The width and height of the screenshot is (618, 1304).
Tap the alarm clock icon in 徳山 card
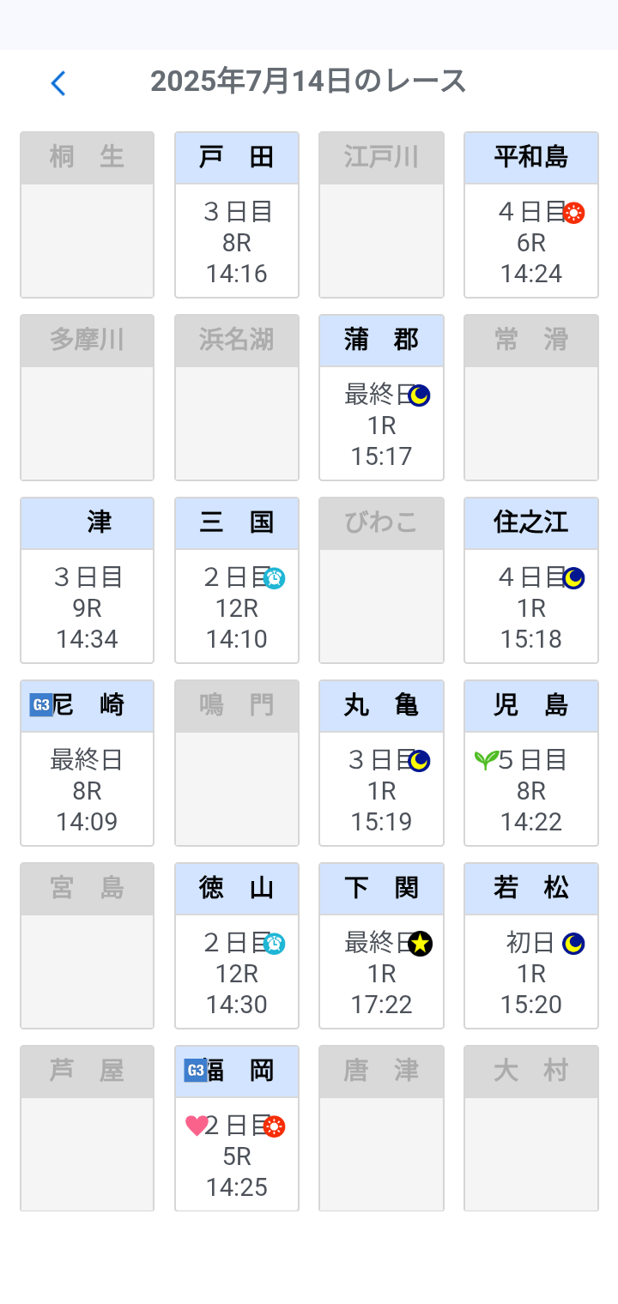pyautogui.click(x=274, y=944)
